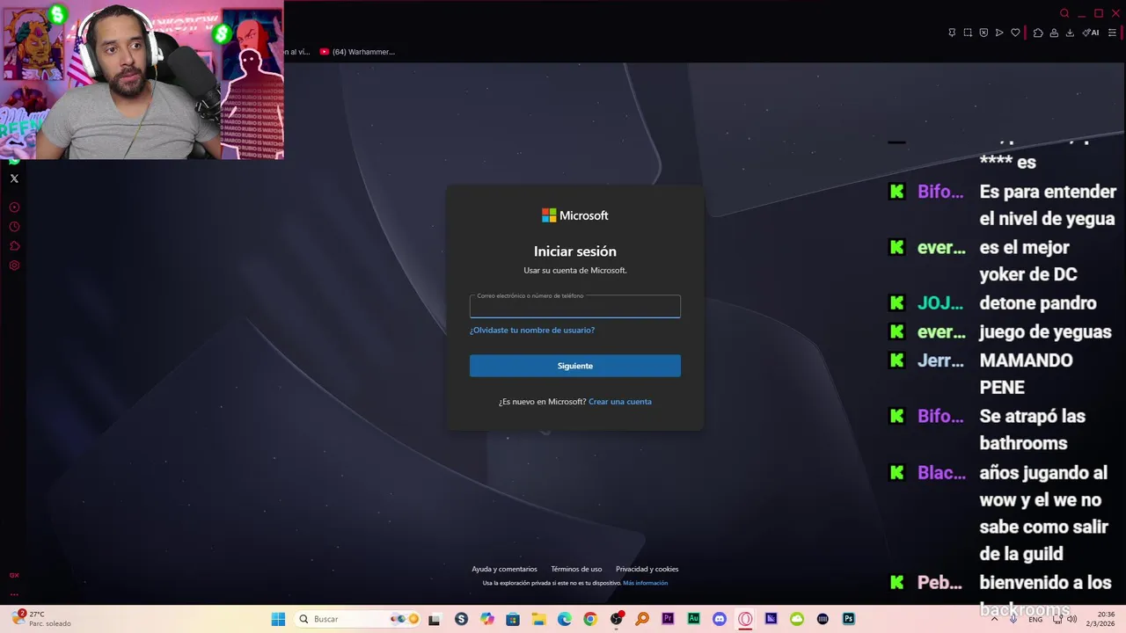The width and height of the screenshot is (1126, 633).
Task: Click chat message 'es el mejor yoker de DC'
Action: tap(1028, 261)
